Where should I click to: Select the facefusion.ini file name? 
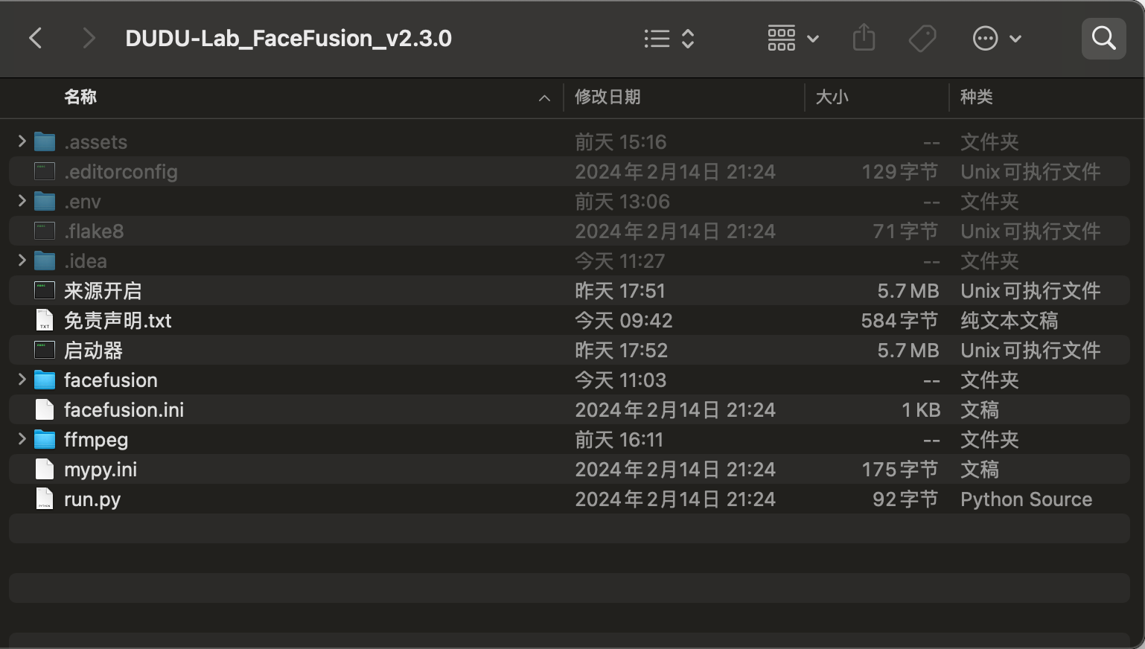tap(124, 410)
